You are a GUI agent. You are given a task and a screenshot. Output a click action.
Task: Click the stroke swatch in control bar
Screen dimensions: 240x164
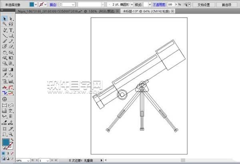pos(41,4)
